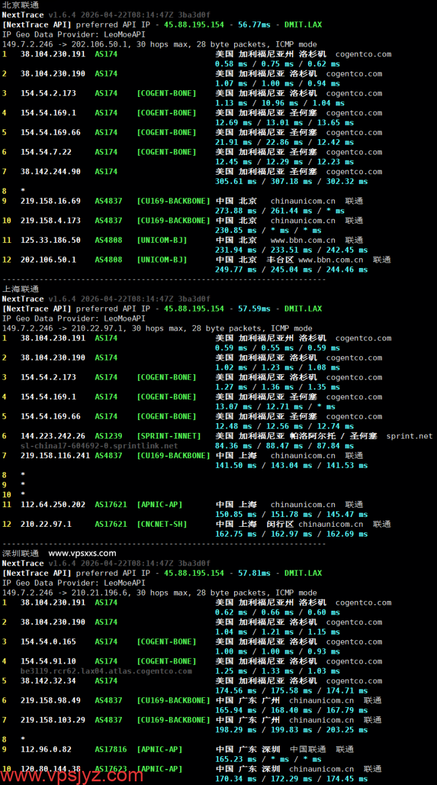Click the 闵行区 district text
Viewport: 437px width, 785px height.
tap(280, 524)
